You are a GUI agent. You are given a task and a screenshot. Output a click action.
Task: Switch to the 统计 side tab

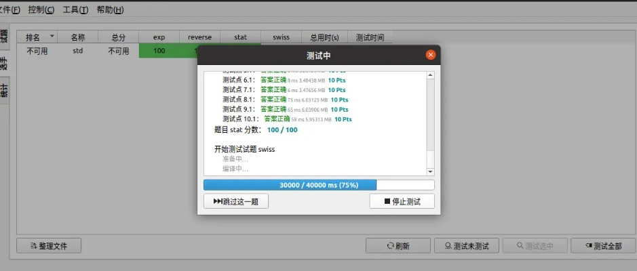tap(4, 89)
